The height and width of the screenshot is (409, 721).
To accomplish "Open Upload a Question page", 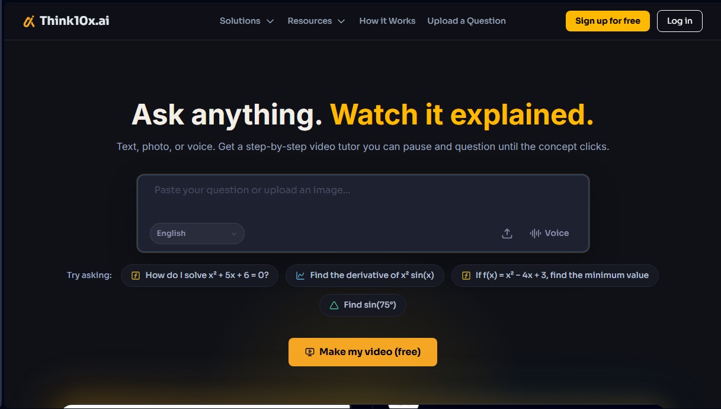I will pos(466,21).
